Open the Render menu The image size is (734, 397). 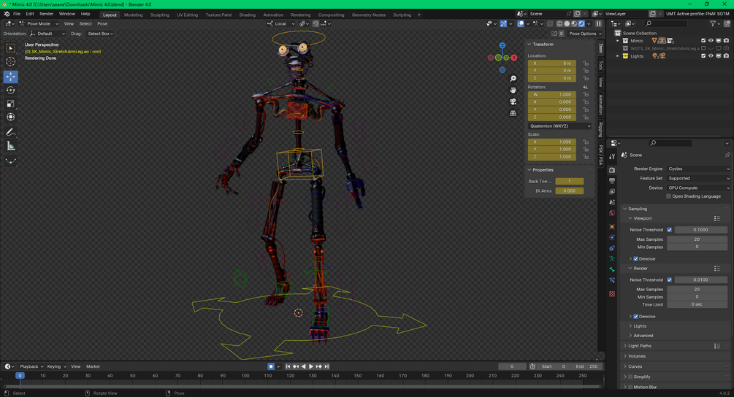[x=46, y=14]
